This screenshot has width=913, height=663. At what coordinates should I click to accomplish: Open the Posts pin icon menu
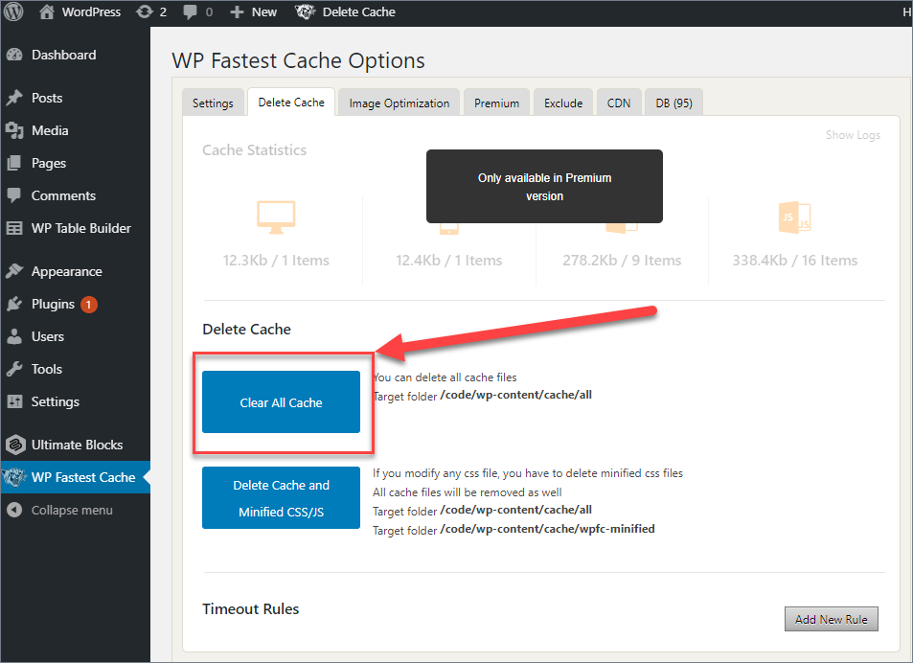(x=14, y=97)
